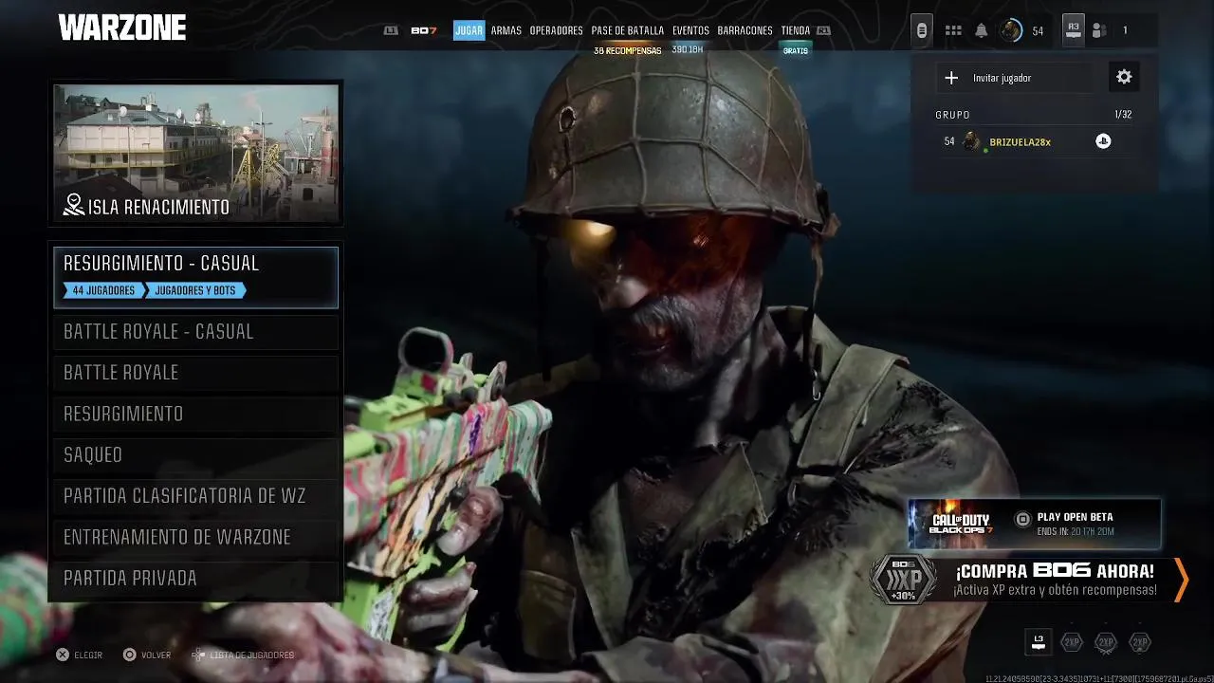Screen dimensions: 1214x683
Task: Click the 38 Recompensas label
Action: click(x=627, y=50)
